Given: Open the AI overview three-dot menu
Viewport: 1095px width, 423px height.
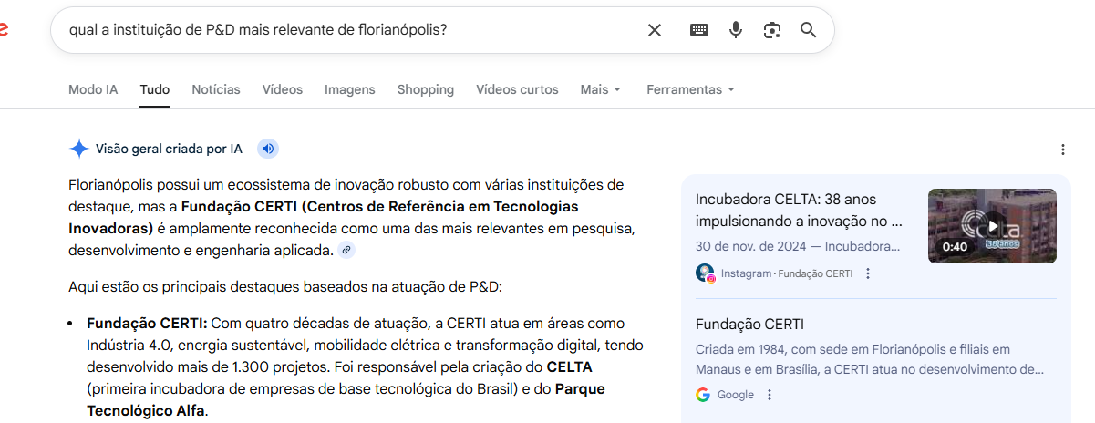Looking at the screenshot, I should pos(1062,150).
